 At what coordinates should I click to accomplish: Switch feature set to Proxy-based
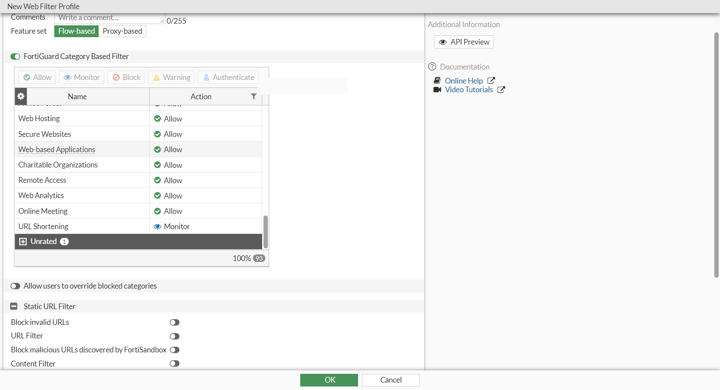pyautogui.click(x=123, y=31)
